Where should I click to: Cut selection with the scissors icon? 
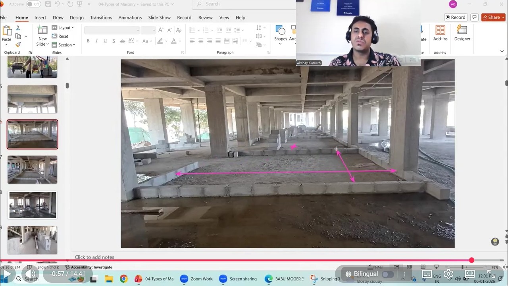pyautogui.click(x=18, y=28)
